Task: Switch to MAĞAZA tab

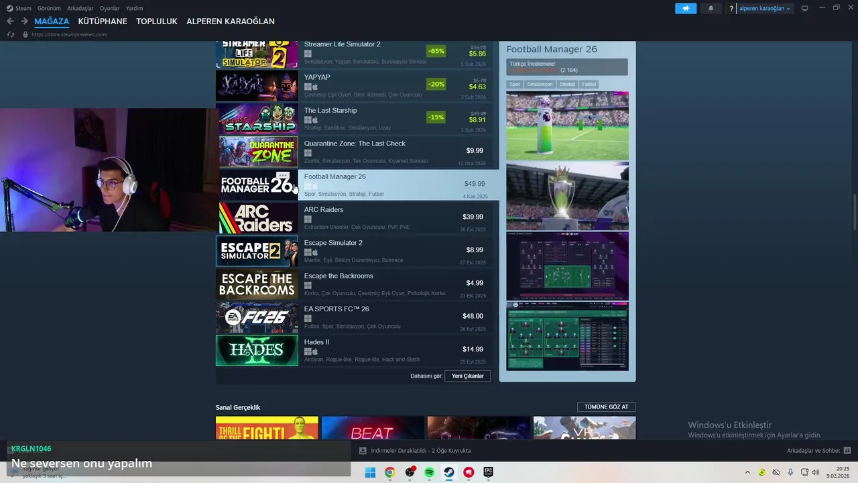Action: [x=52, y=21]
